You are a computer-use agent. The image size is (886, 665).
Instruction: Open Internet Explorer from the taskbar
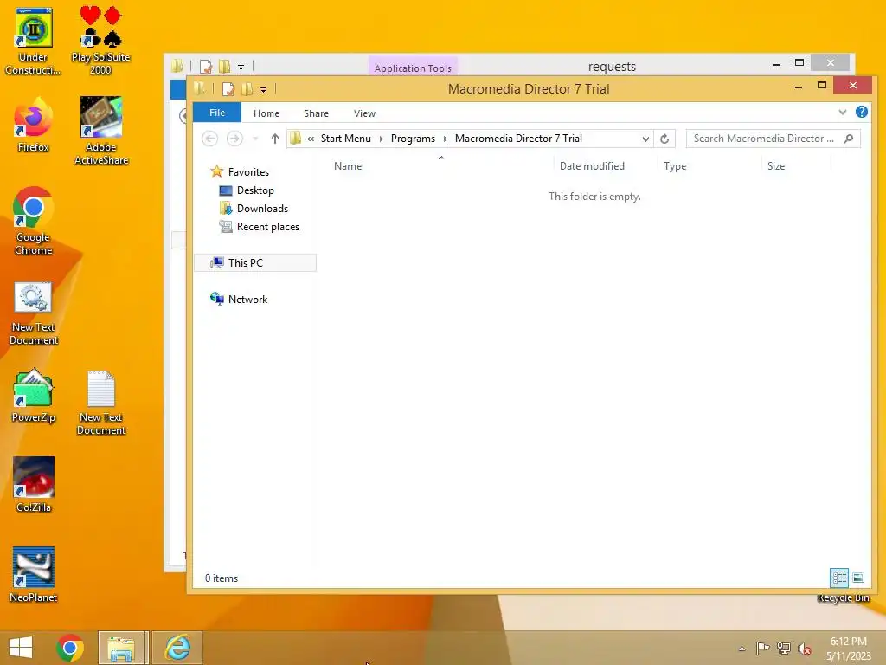point(177,648)
